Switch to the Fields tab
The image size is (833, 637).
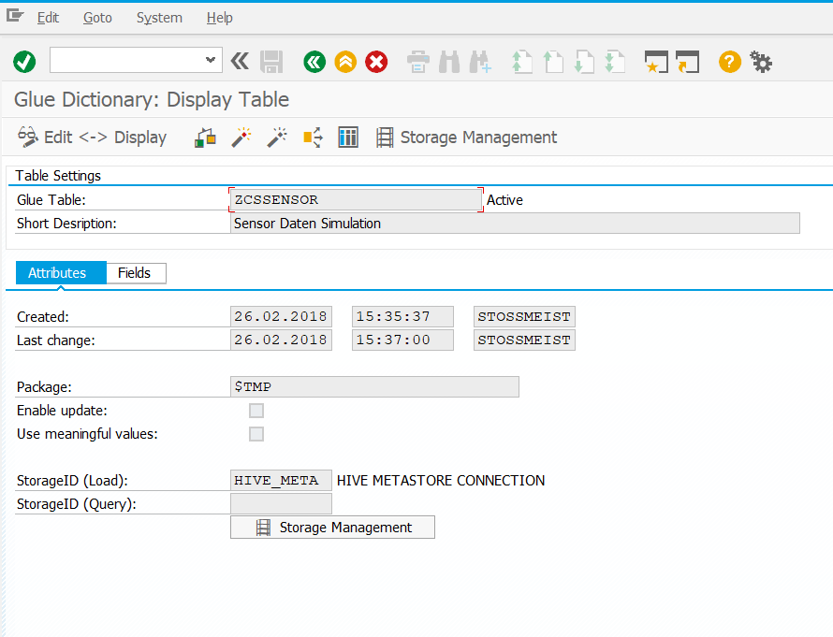(136, 273)
